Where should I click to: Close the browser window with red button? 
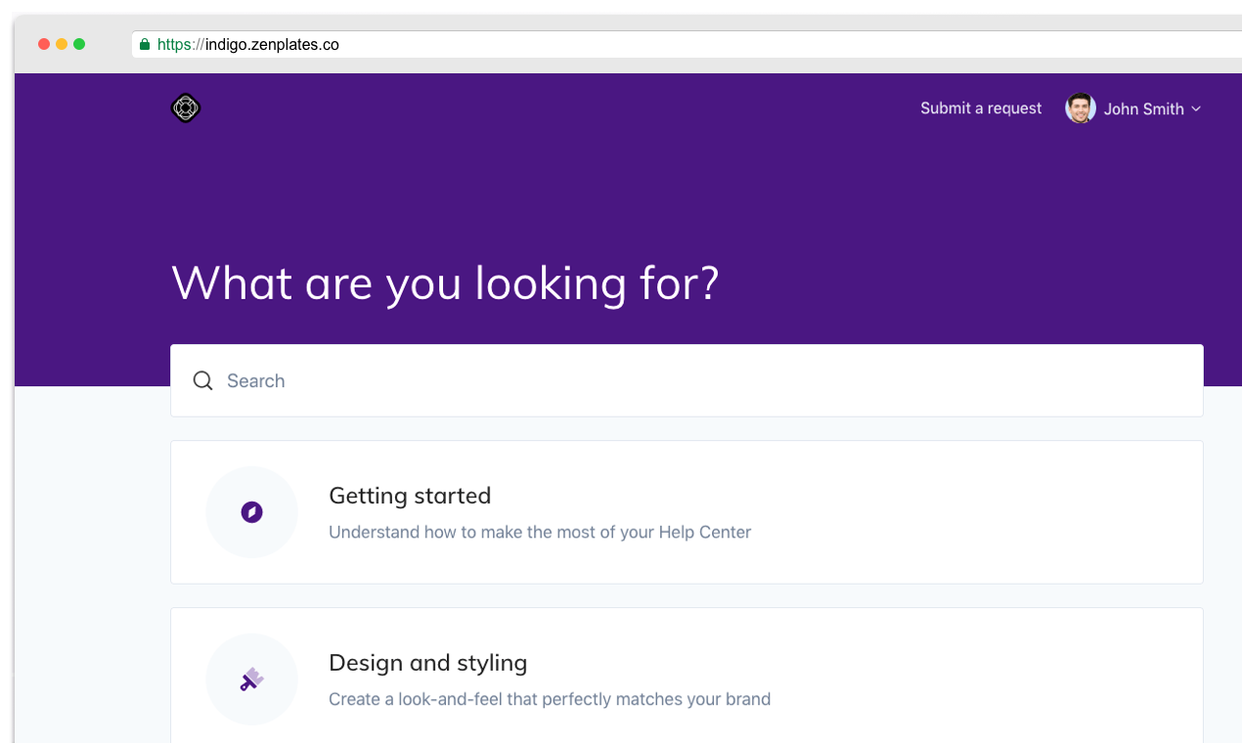(44, 44)
